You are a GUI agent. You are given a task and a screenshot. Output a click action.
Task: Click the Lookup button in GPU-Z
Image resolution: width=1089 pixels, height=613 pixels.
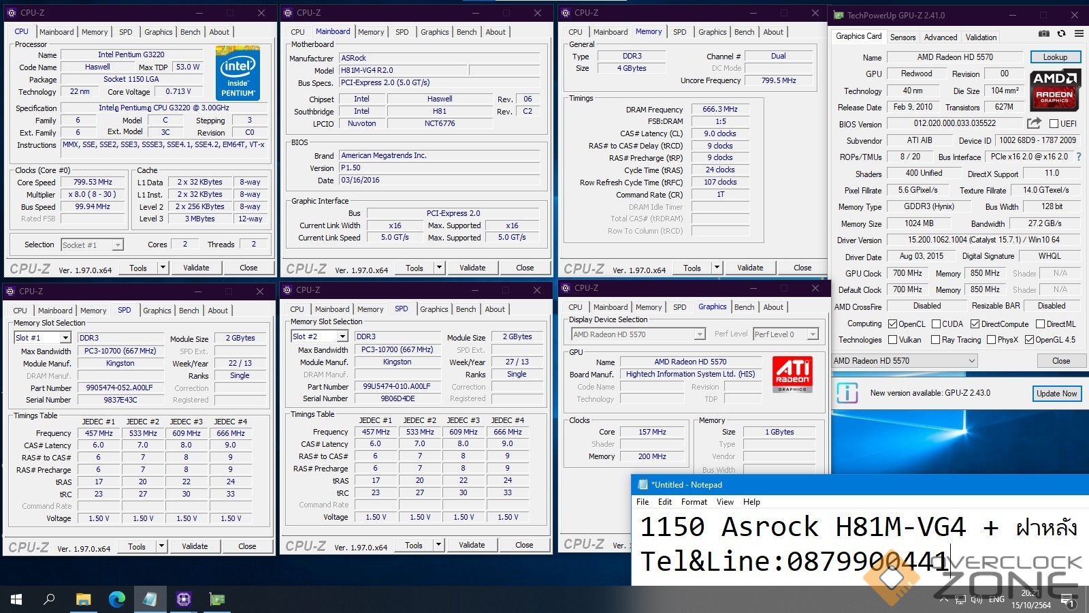[x=1054, y=57]
